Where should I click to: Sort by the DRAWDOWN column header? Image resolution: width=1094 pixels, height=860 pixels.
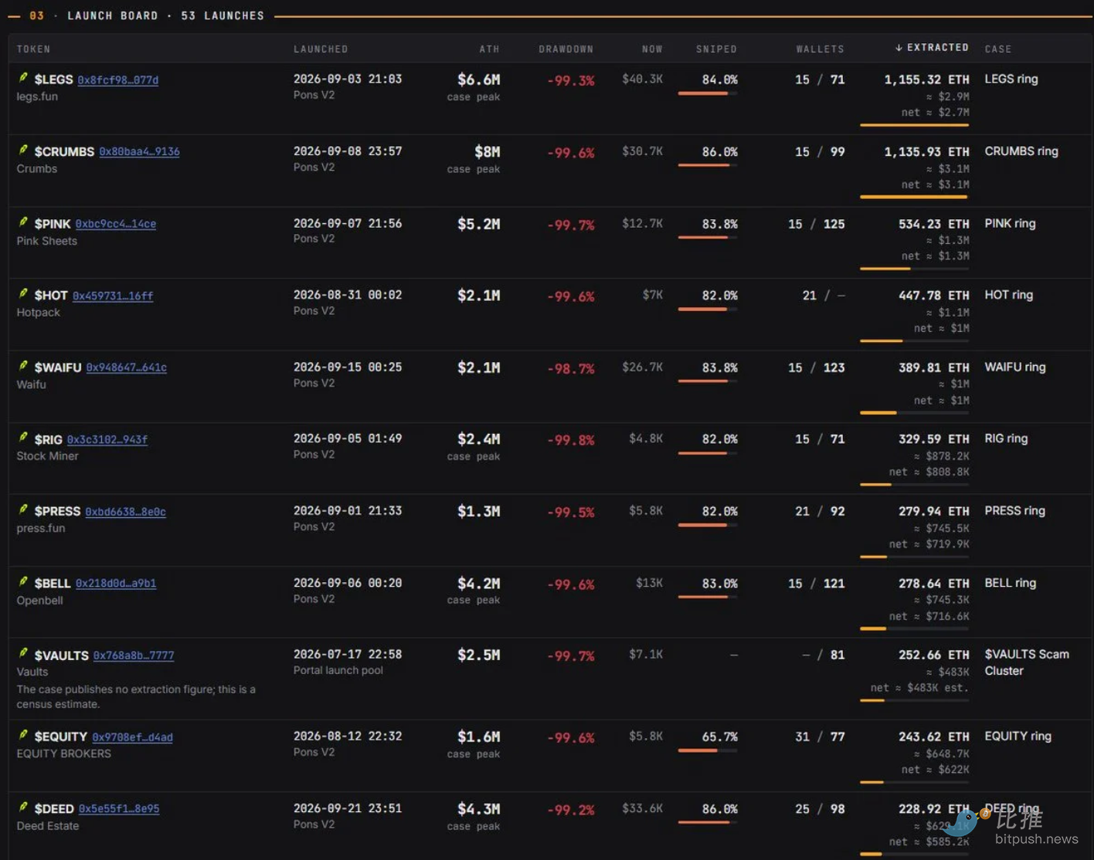click(566, 49)
